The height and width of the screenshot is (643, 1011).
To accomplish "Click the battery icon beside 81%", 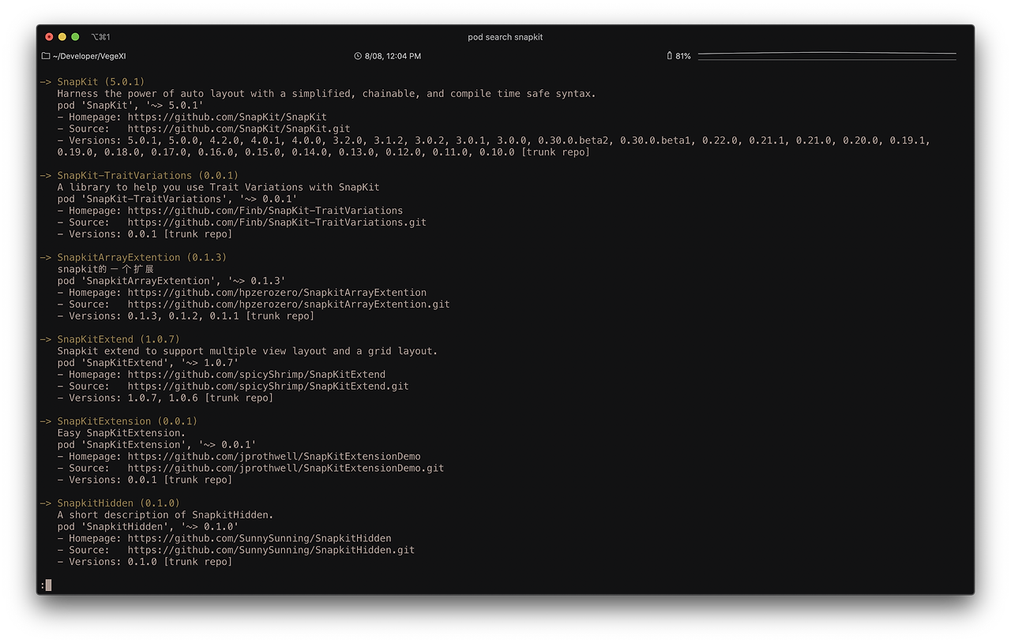I will [x=670, y=56].
